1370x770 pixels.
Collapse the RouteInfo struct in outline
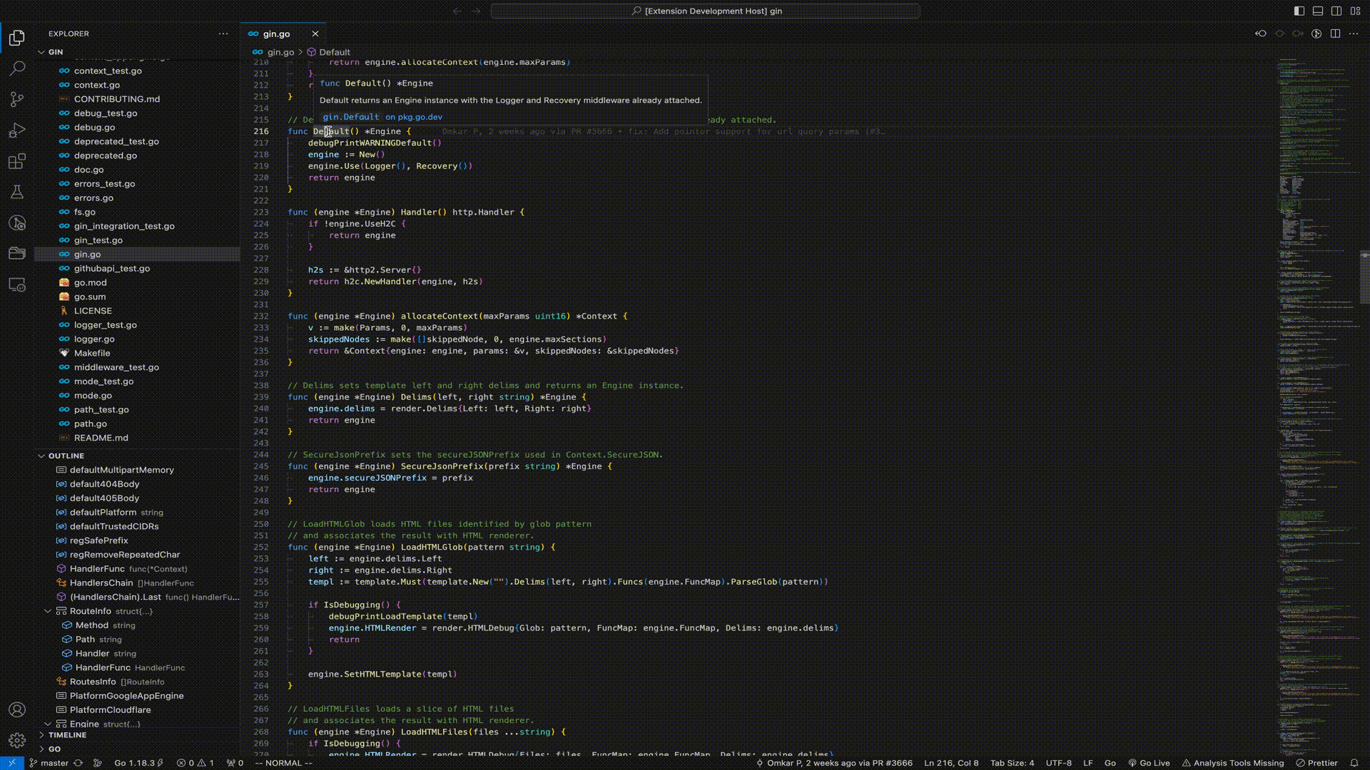click(x=48, y=611)
